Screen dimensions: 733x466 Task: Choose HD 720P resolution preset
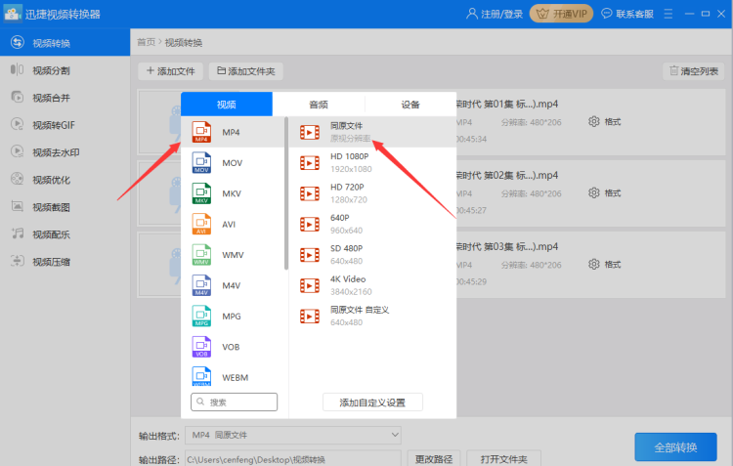[372, 193]
